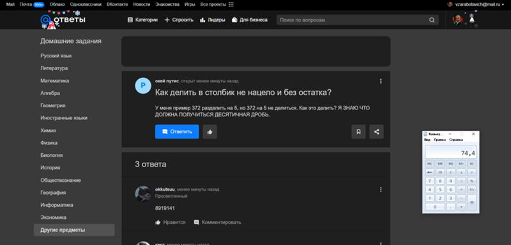Click the plus-minus key in Calculator

(x=461, y=172)
